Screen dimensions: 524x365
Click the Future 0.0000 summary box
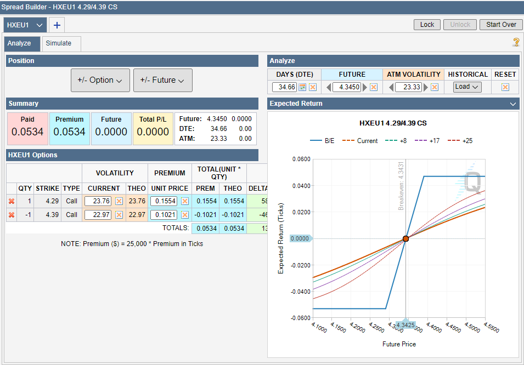point(111,129)
